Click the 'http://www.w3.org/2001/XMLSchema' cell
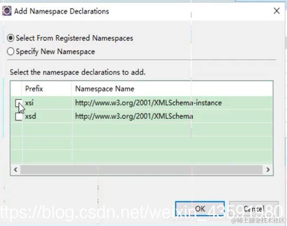The height and width of the screenshot is (226, 287). tap(172, 116)
